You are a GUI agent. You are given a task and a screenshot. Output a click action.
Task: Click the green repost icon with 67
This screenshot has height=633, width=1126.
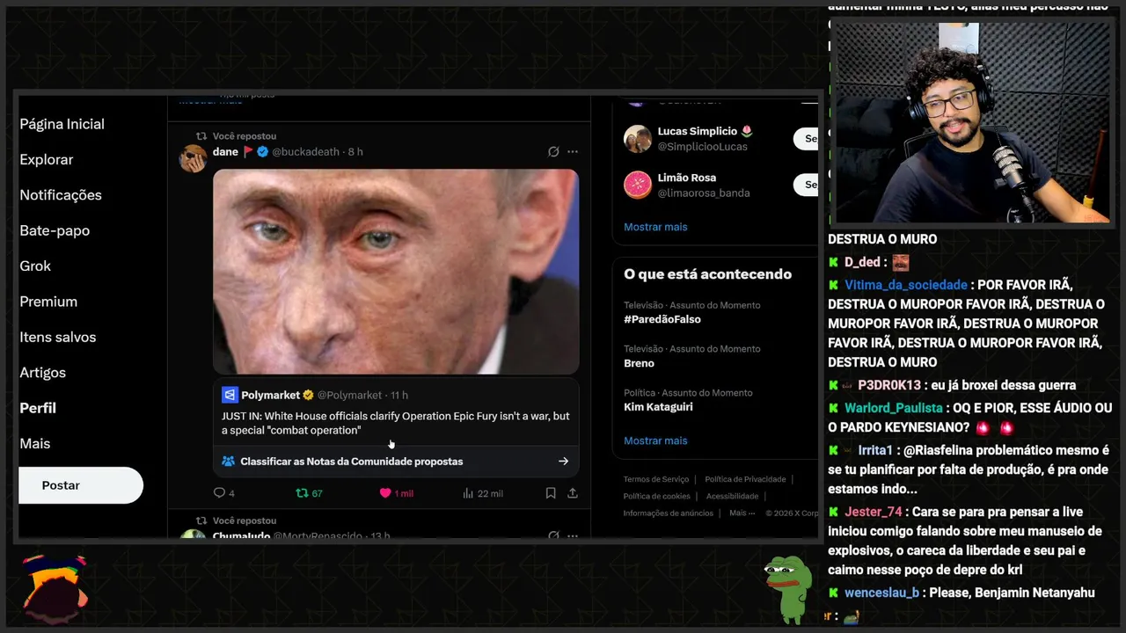tap(302, 493)
